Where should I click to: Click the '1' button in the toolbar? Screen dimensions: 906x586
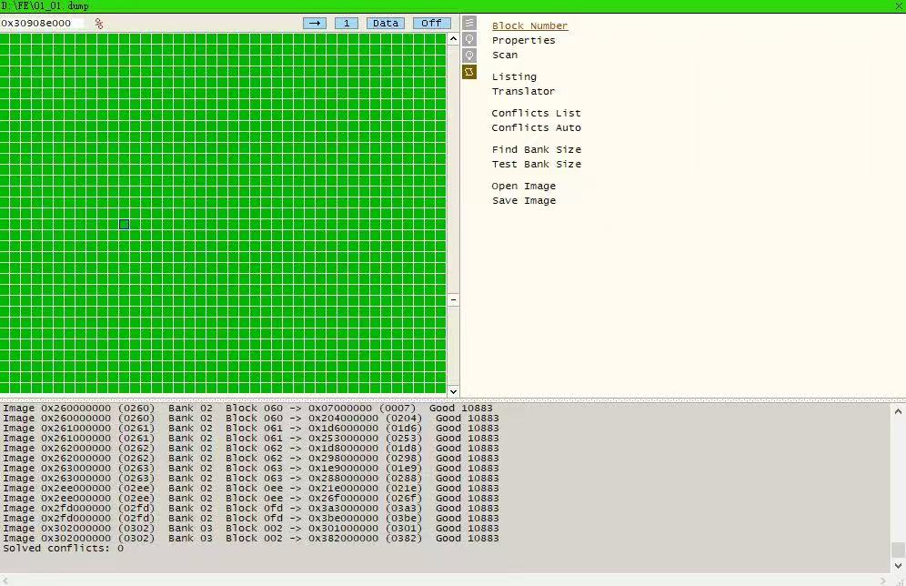[x=347, y=23]
